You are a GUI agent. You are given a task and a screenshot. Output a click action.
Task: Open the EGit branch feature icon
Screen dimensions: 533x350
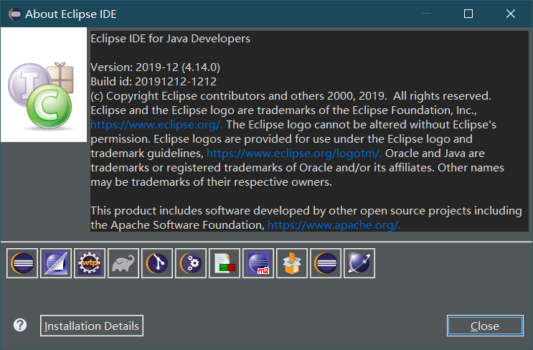click(157, 263)
